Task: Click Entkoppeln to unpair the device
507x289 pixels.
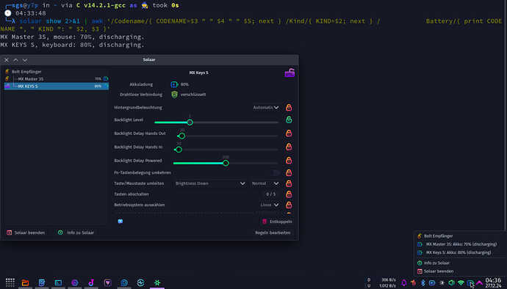Action: pyautogui.click(x=277, y=222)
